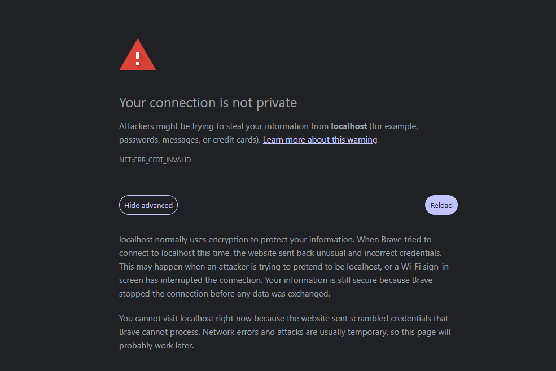Click "before any data was exchanged" text
556x371 pixels.
click(x=273, y=294)
